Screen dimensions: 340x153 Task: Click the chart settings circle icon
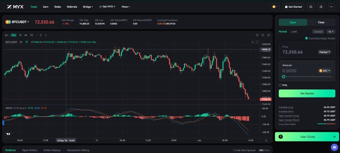tap(257, 35)
